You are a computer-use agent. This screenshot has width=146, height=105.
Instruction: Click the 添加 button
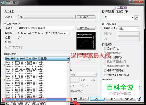[x=86, y=17]
